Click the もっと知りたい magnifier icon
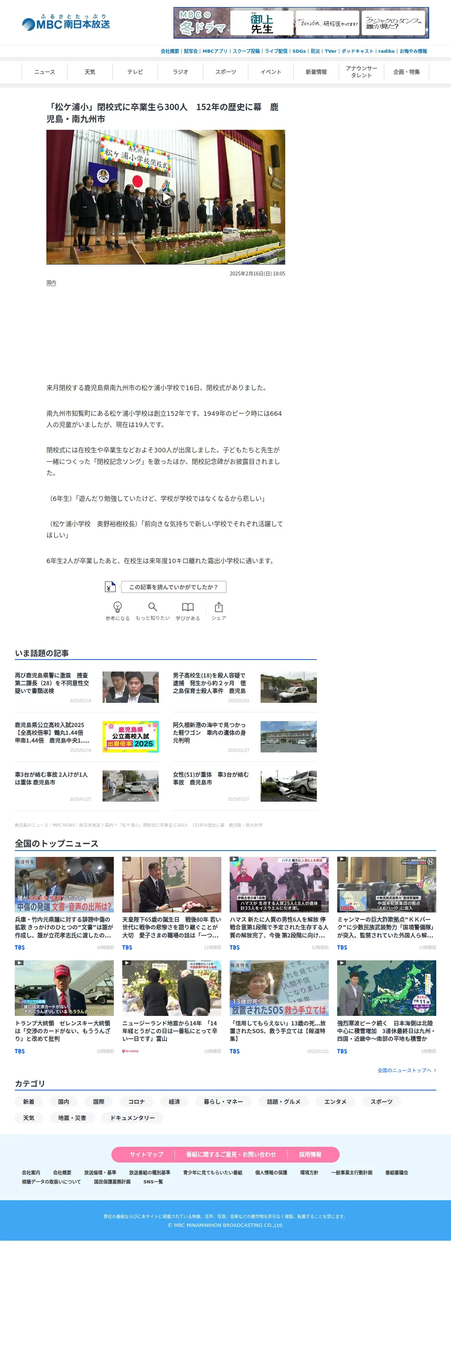This screenshot has width=451, height=1355. coord(152,607)
